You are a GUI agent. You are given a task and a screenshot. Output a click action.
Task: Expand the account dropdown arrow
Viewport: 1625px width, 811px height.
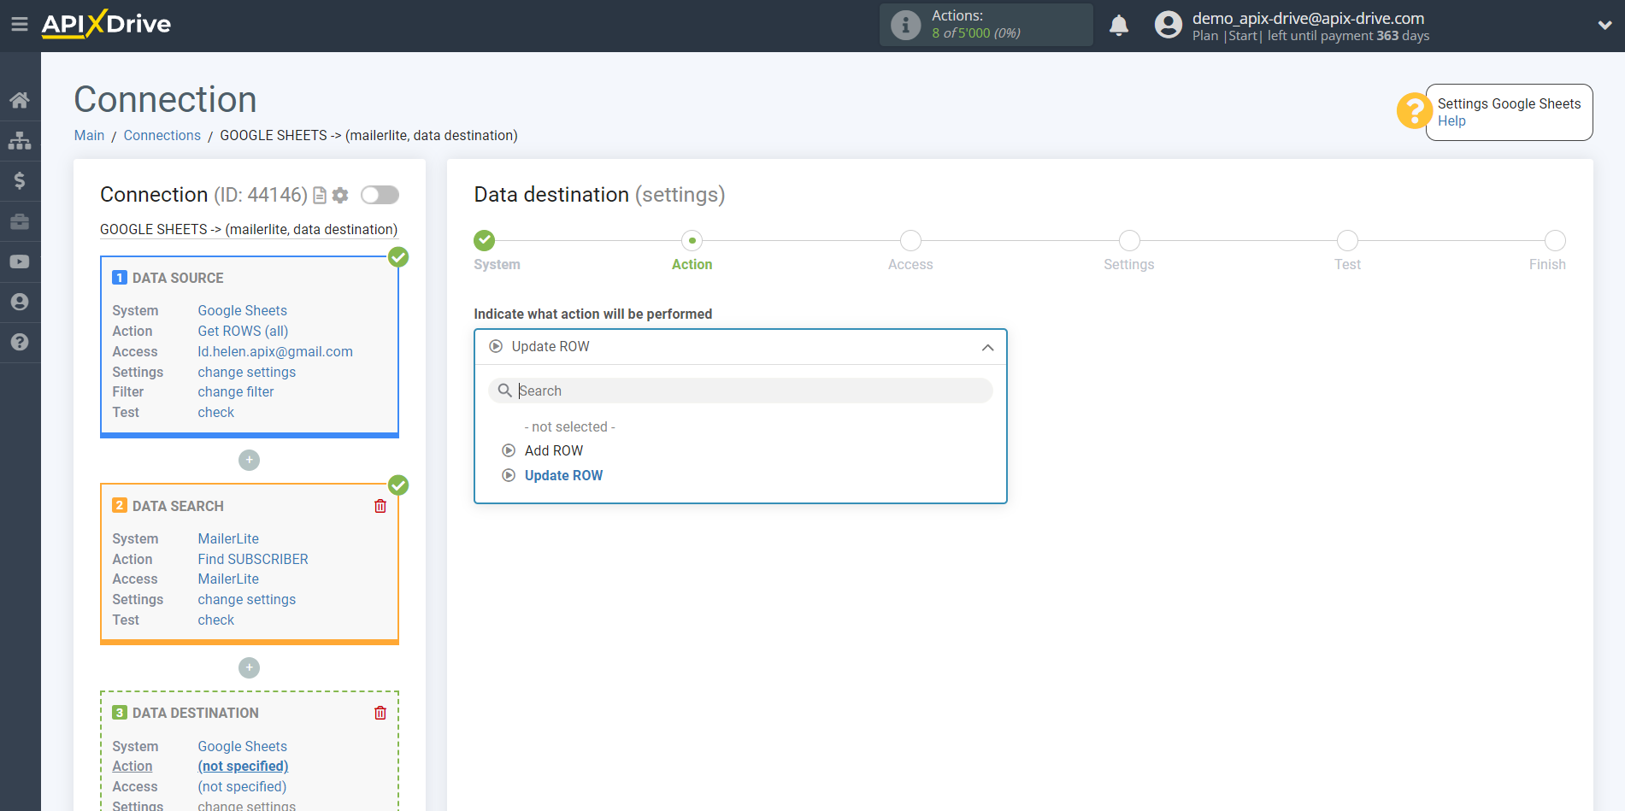(x=1604, y=26)
